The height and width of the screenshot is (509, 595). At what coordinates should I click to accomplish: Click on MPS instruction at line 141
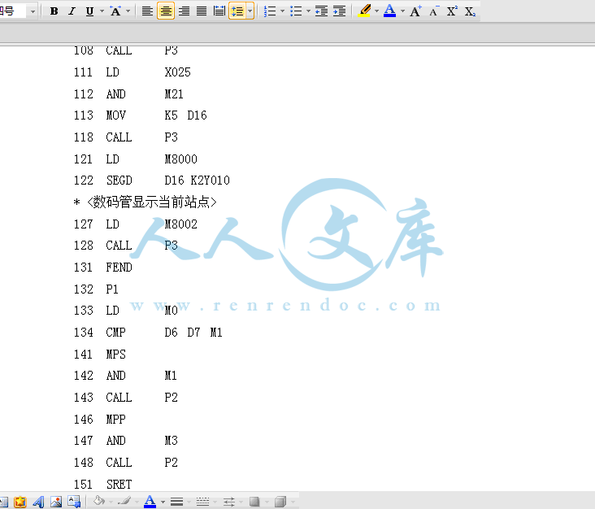click(x=115, y=355)
